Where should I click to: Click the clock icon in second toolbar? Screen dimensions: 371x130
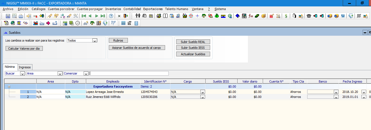[78, 23]
